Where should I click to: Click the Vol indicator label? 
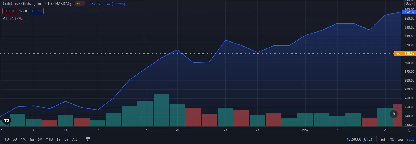pos(5,19)
